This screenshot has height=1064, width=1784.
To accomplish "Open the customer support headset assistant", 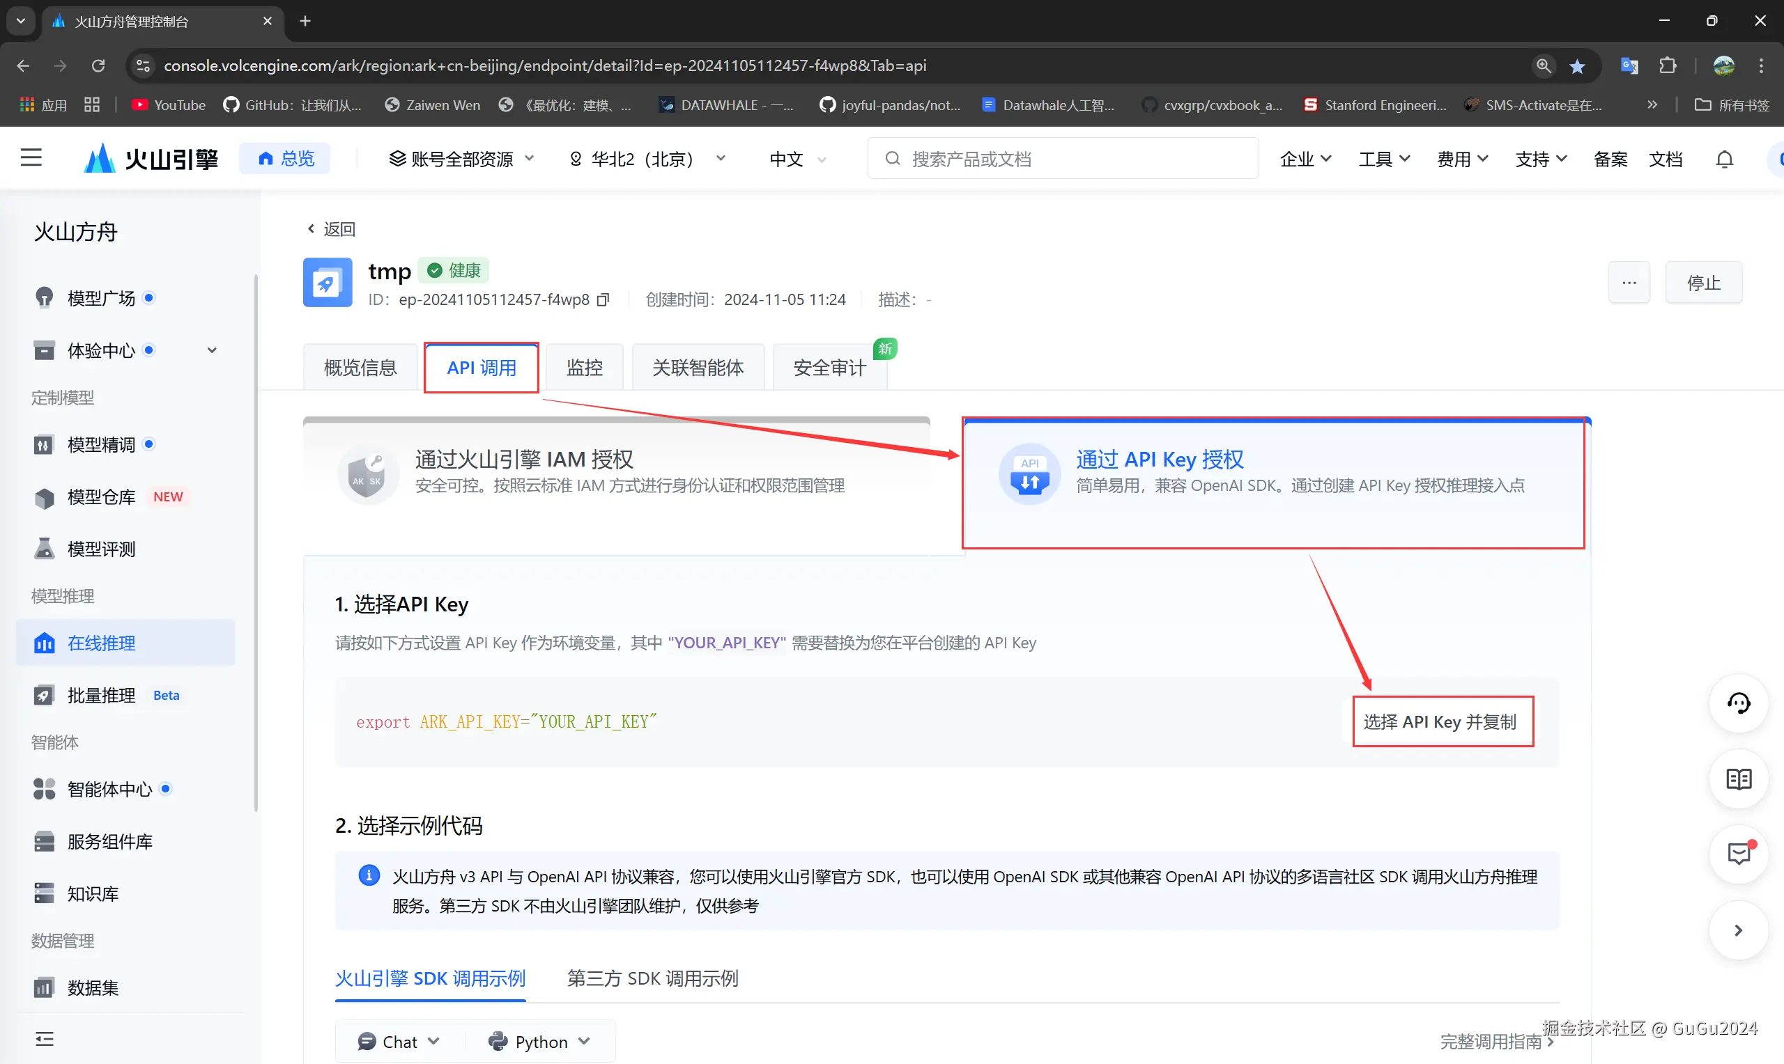I will point(1738,703).
